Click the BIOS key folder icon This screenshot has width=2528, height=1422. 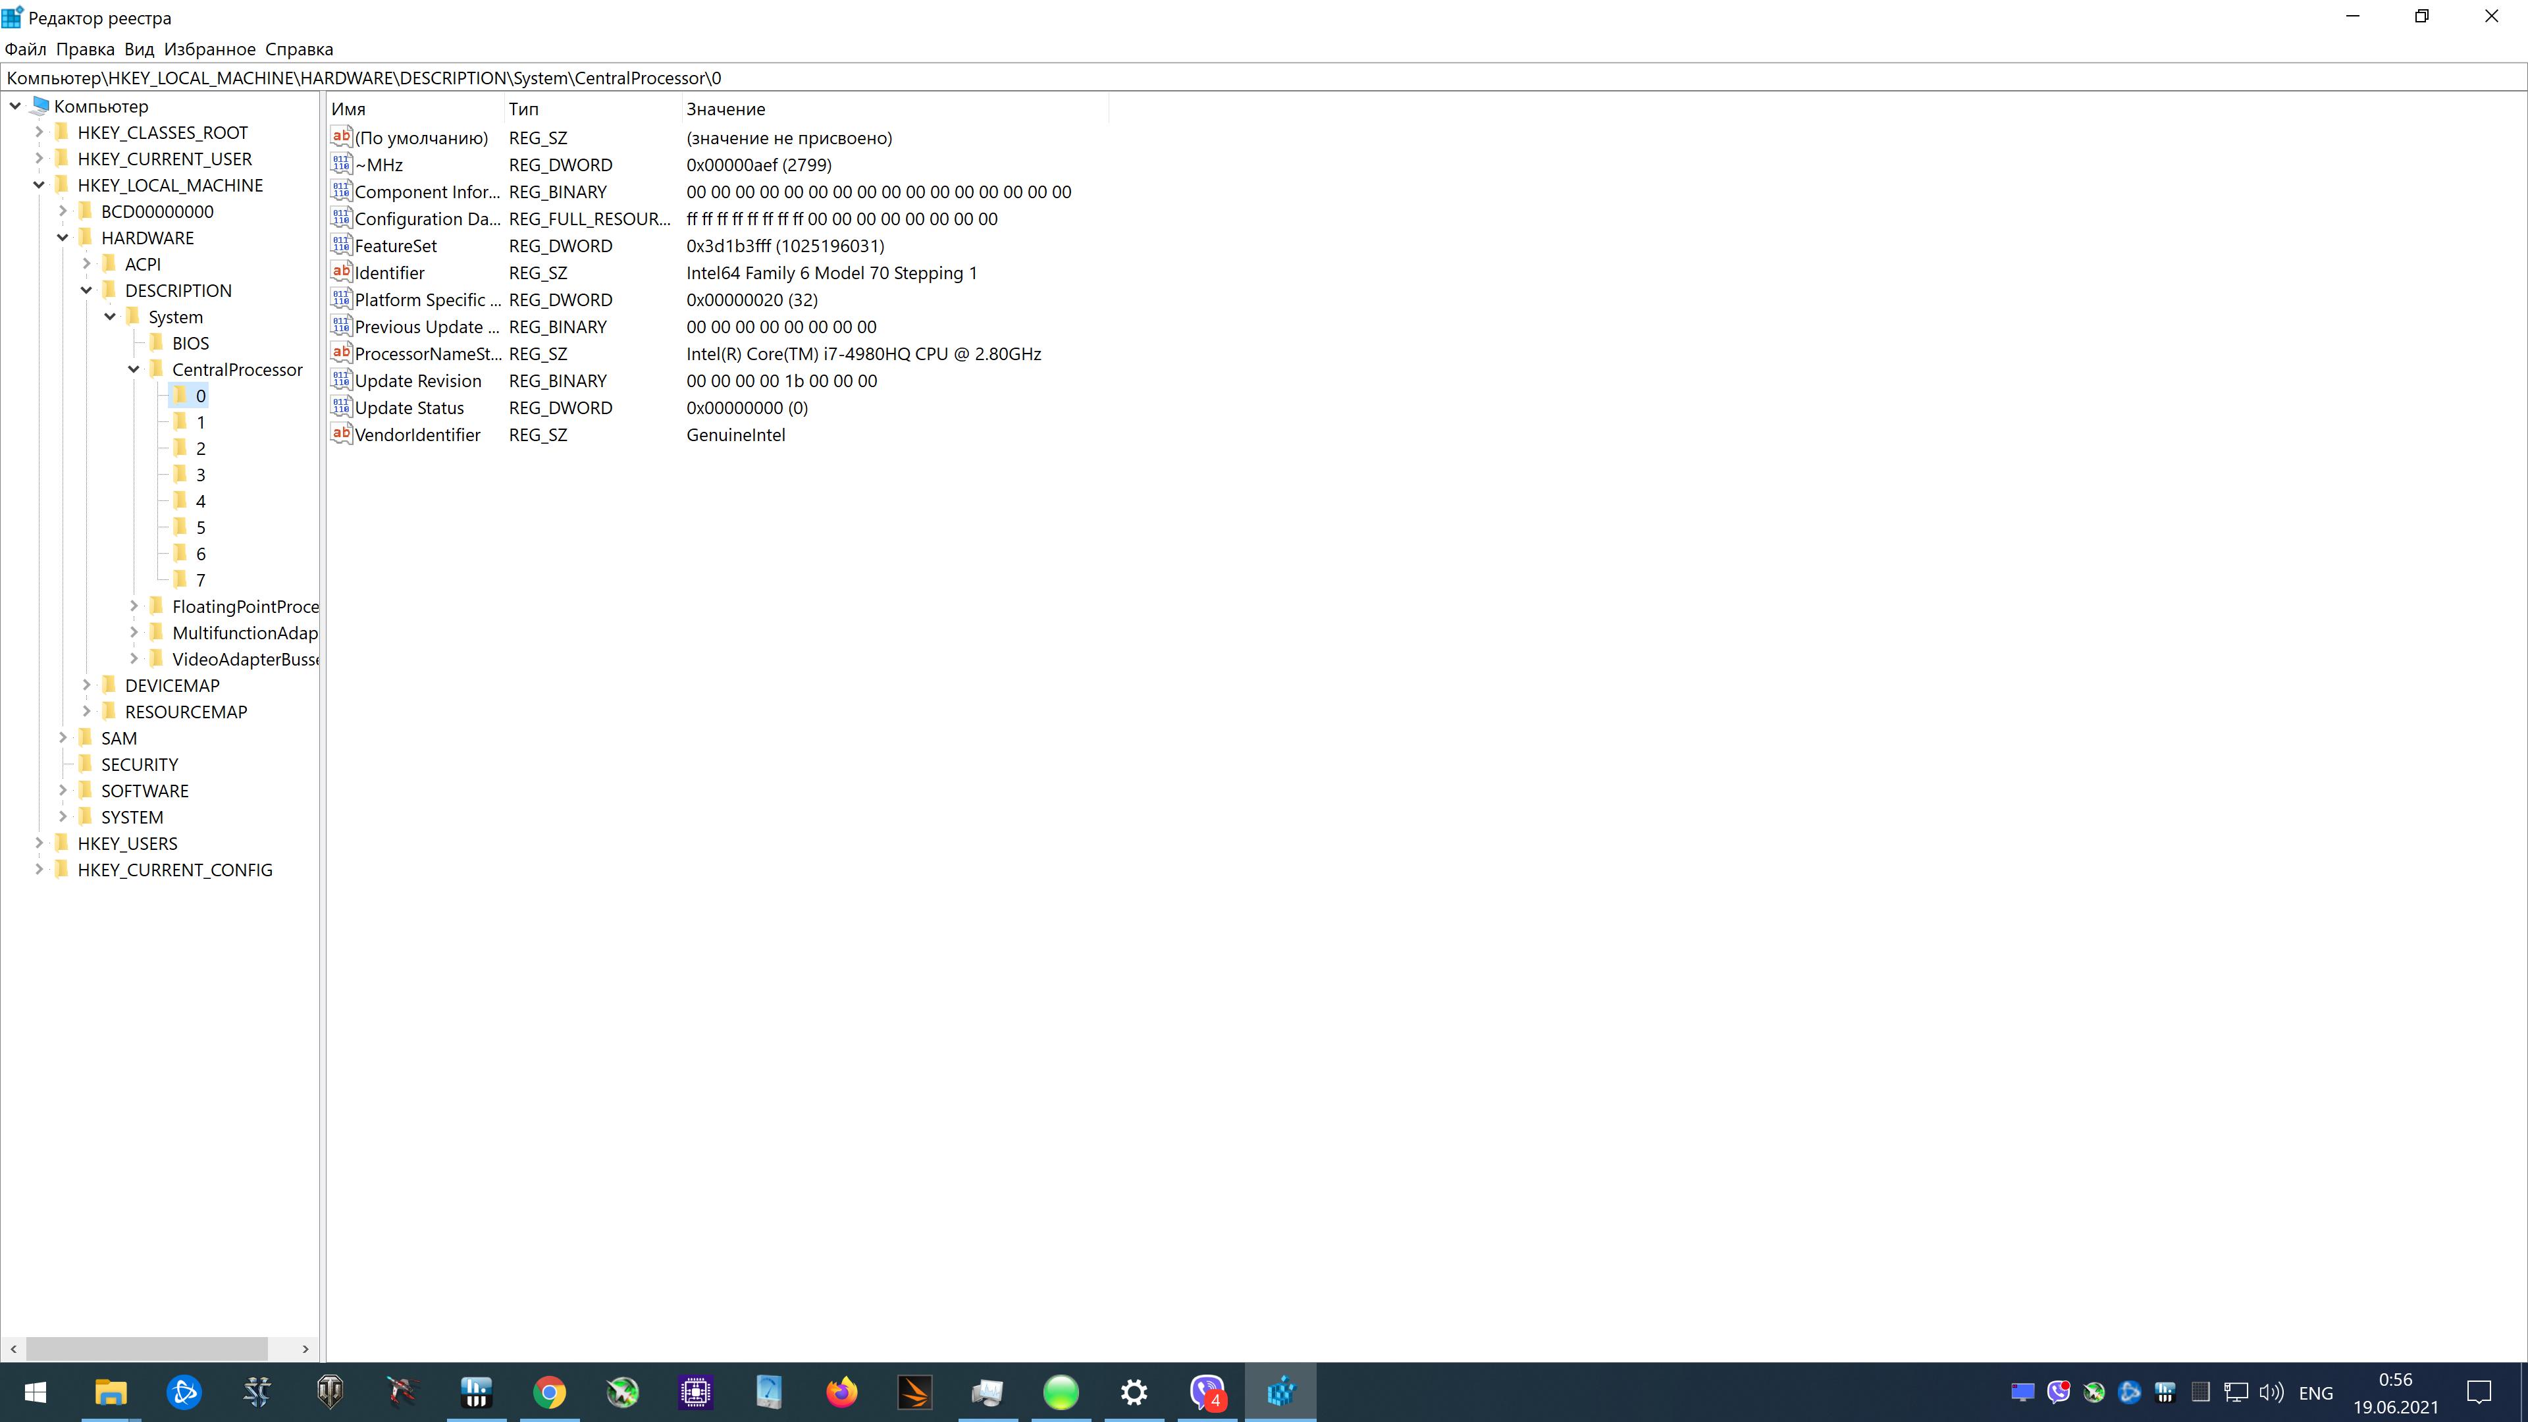157,342
